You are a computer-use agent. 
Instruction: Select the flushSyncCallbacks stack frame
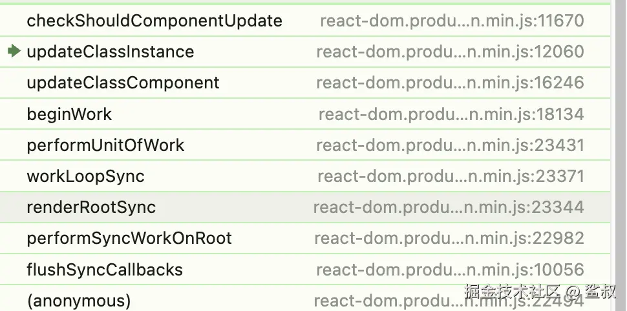point(105,270)
